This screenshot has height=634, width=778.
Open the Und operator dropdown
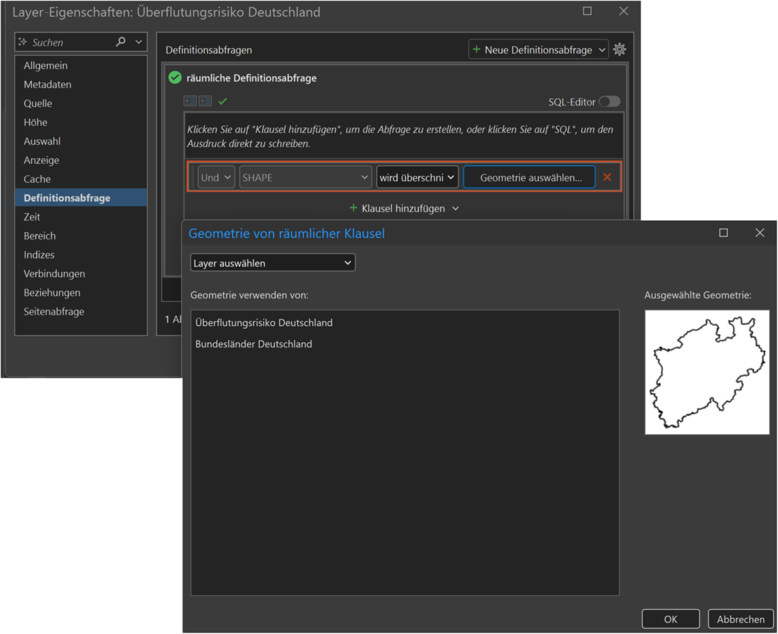216,177
